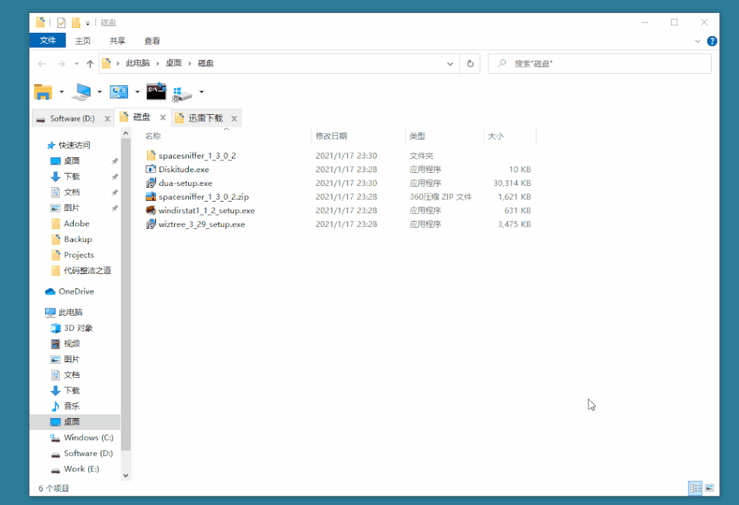Sort files by 修改日期 column header

coord(331,137)
